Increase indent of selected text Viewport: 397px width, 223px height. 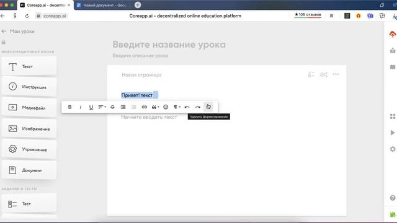[x=123, y=107]
